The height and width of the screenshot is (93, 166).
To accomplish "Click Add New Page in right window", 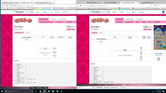I will tap(147, 29).
